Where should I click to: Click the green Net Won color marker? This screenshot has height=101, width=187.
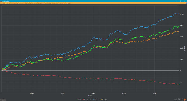click(x=77, y=100)
